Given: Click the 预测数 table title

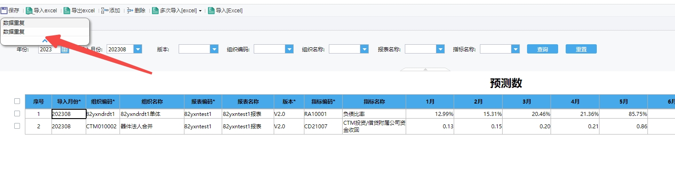Looking at the screenshot, I should click(x=506, y=83).
